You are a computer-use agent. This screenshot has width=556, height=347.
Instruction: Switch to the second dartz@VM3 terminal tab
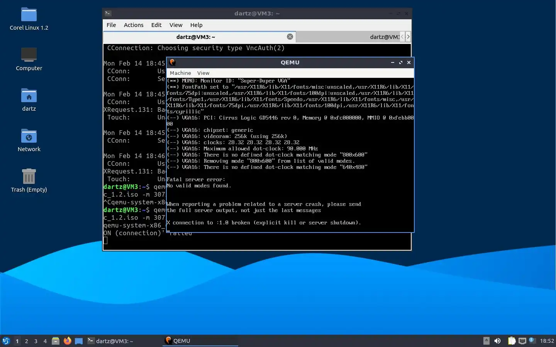[347, 37]
